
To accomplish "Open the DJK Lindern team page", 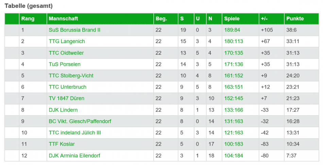I will tap(63, 110).
